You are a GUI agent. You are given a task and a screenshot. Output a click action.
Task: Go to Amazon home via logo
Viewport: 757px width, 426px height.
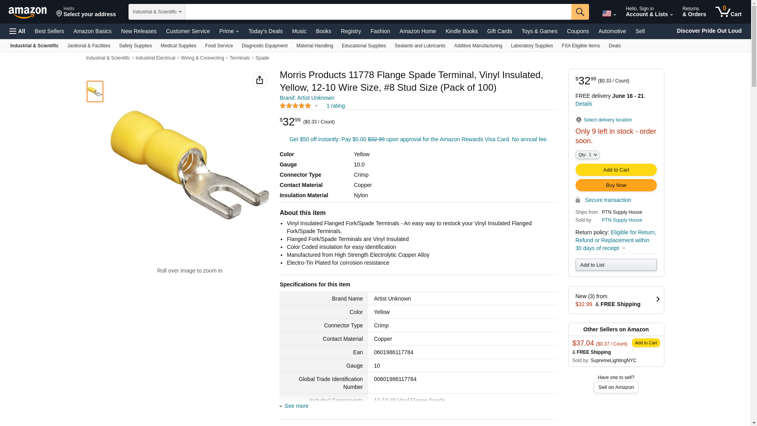tap(28, 13)
